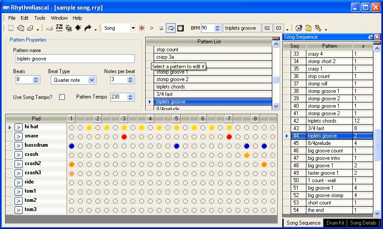Click the play button beside snare pad
The image size is (383, 229).
click(x=18, y=136)
